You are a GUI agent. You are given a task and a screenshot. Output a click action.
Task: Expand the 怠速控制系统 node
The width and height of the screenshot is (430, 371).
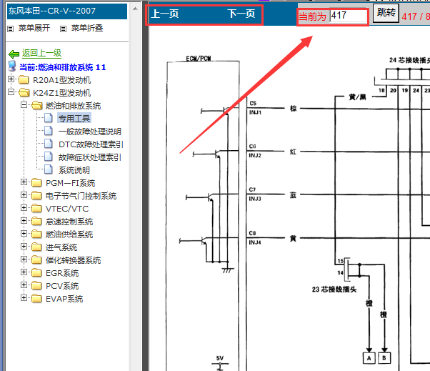coord(24,221)
